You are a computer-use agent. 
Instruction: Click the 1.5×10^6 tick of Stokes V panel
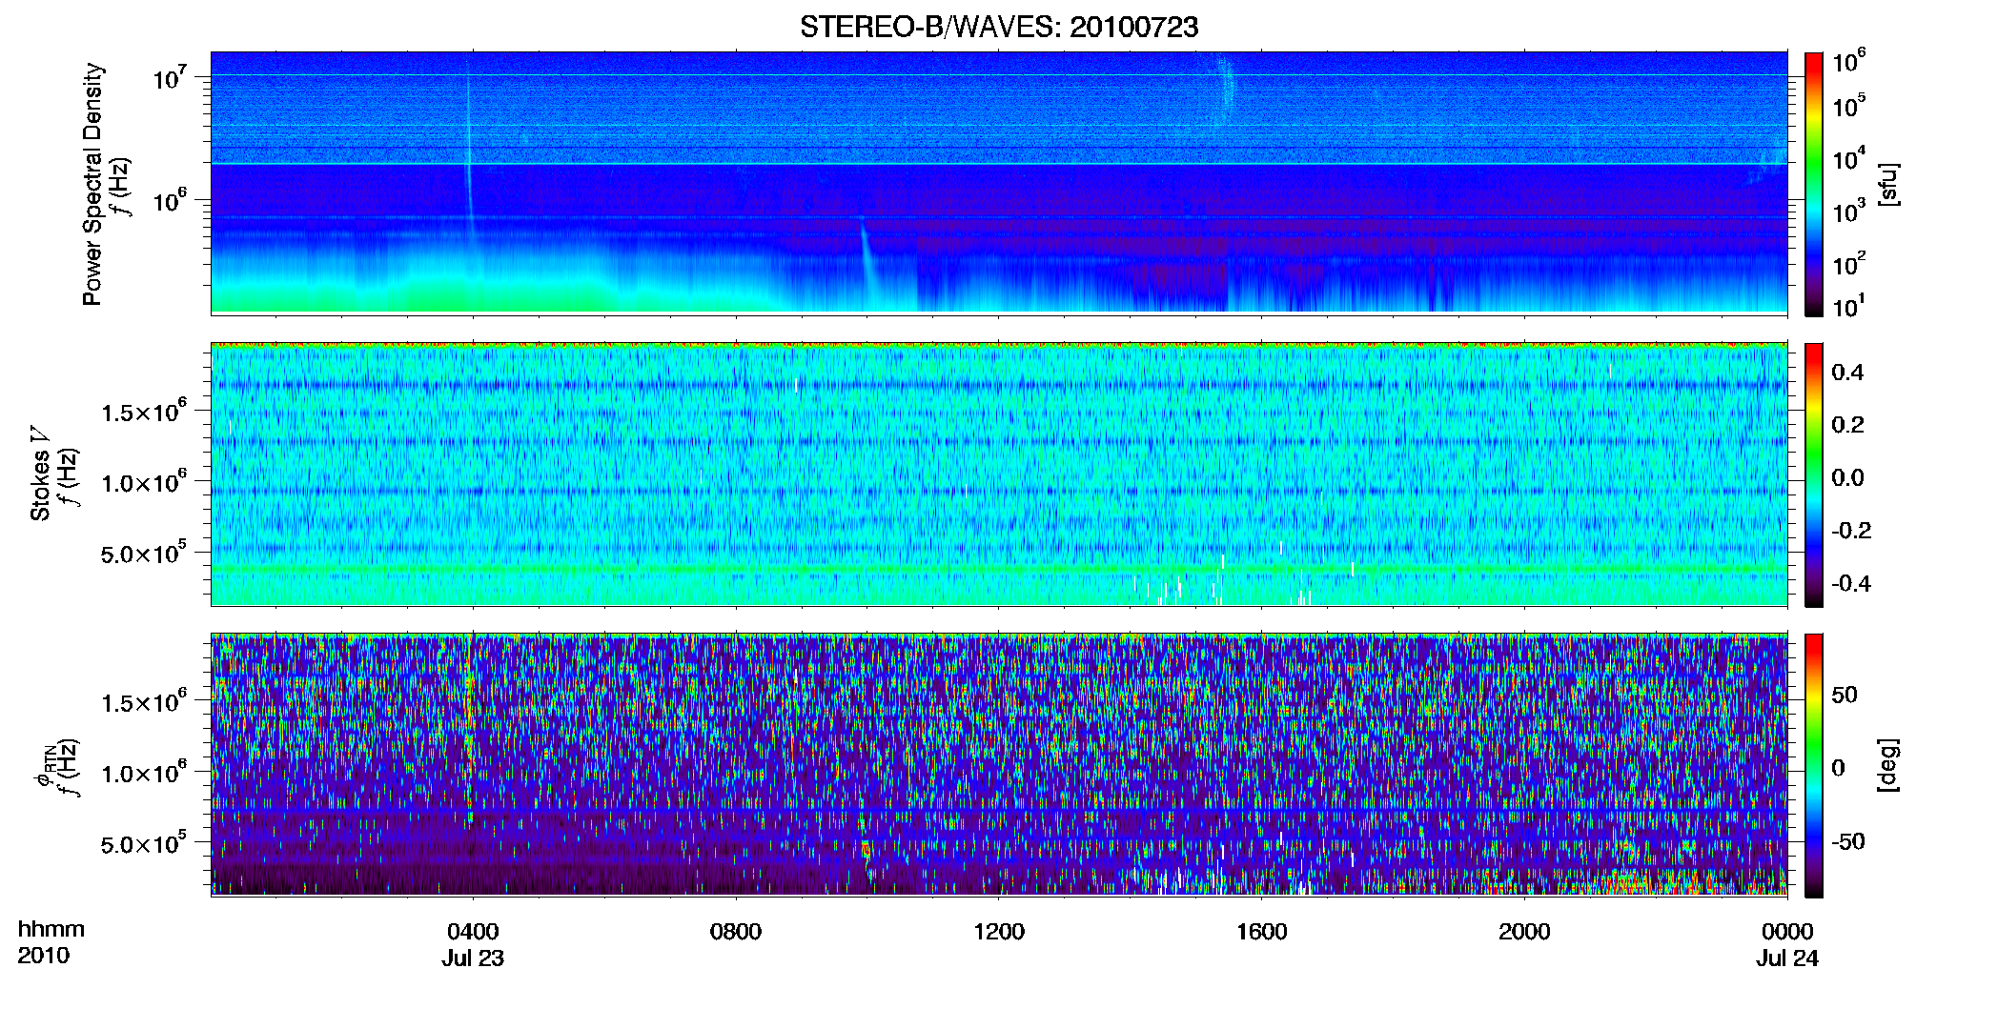[144, 411]
